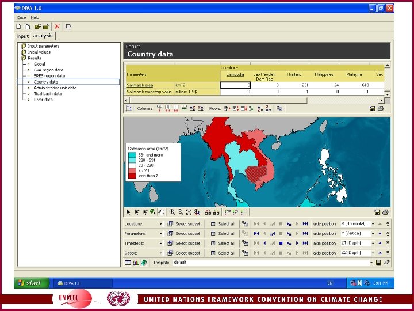Click Select subset in the Parameters row
The width and height of the screenshot is (414, 311).
(x=185, y=234)
